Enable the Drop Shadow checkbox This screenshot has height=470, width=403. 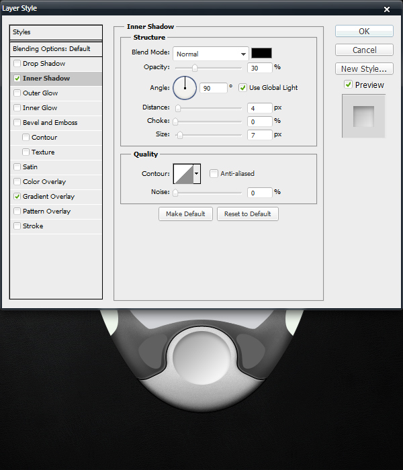coord(17,64)
